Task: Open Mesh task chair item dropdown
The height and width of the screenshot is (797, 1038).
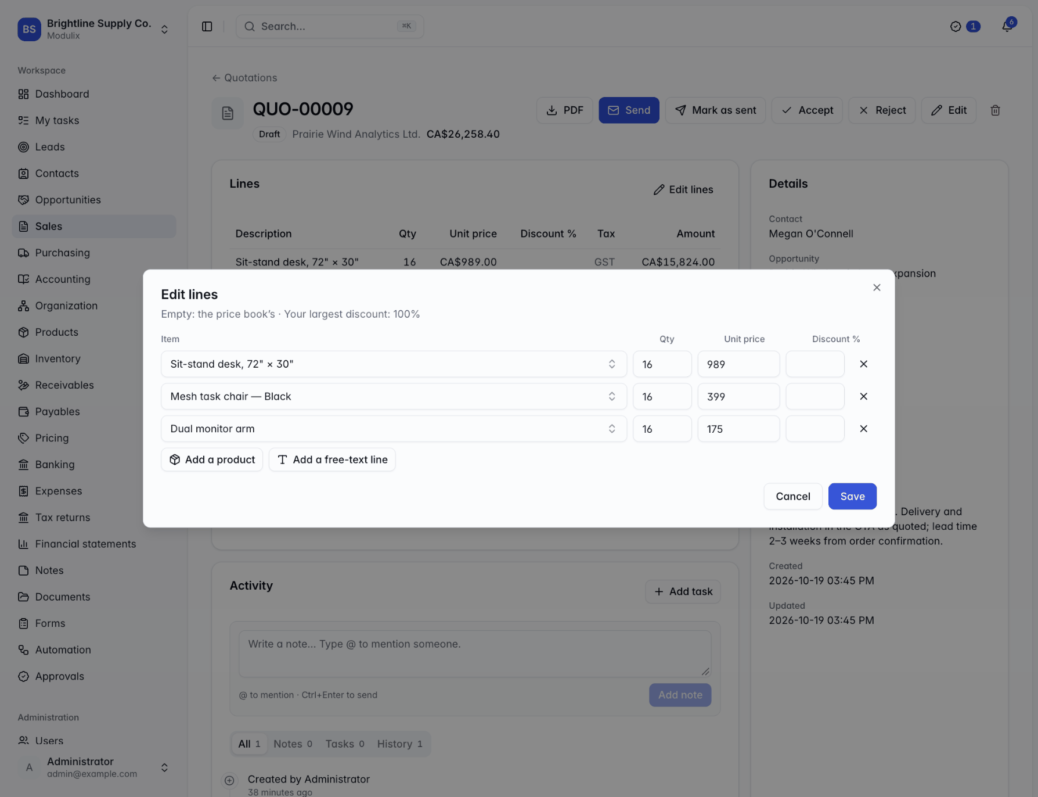Action: [x=394, y=396]
